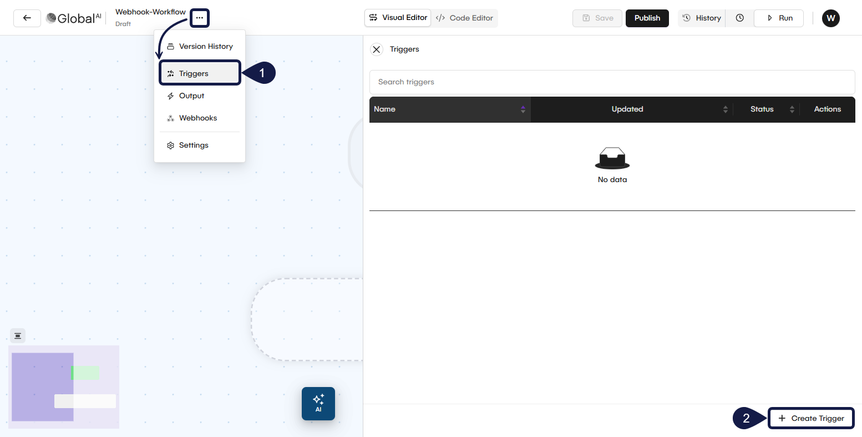Close the Triggers panel
The height and width of the screenshot is (437, 862).
point(377,49)
